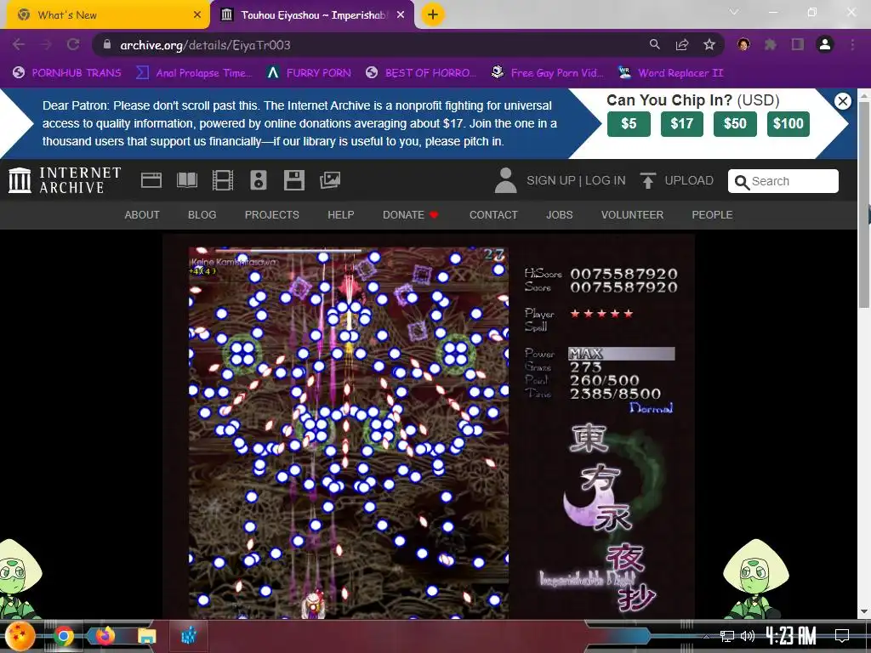The width and height of the screenshot is (871, 653).
Task: Open the blue app icon on taskbar
Action: 188,636
